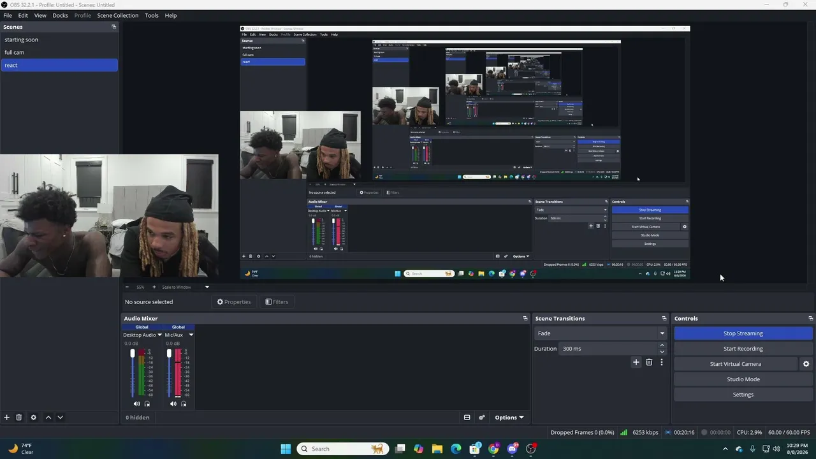Open Microsoft Store from the taskbar
Screen dimensions: 816x459
click(475, 449)
